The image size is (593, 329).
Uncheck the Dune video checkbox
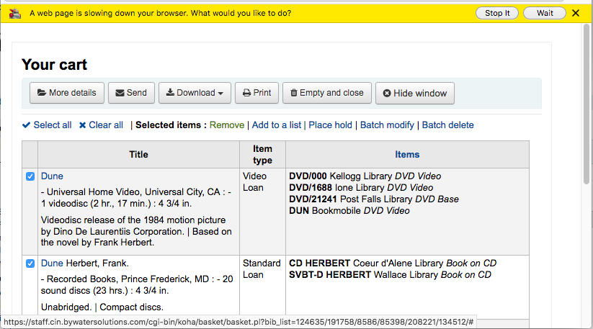tap(30, 176)
